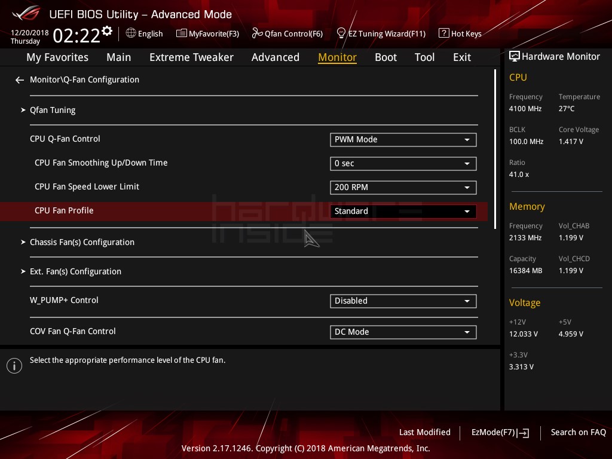Viewport: 612px width, 459px height.
Task: Switch to the Main tab
Action: point(119,57)
